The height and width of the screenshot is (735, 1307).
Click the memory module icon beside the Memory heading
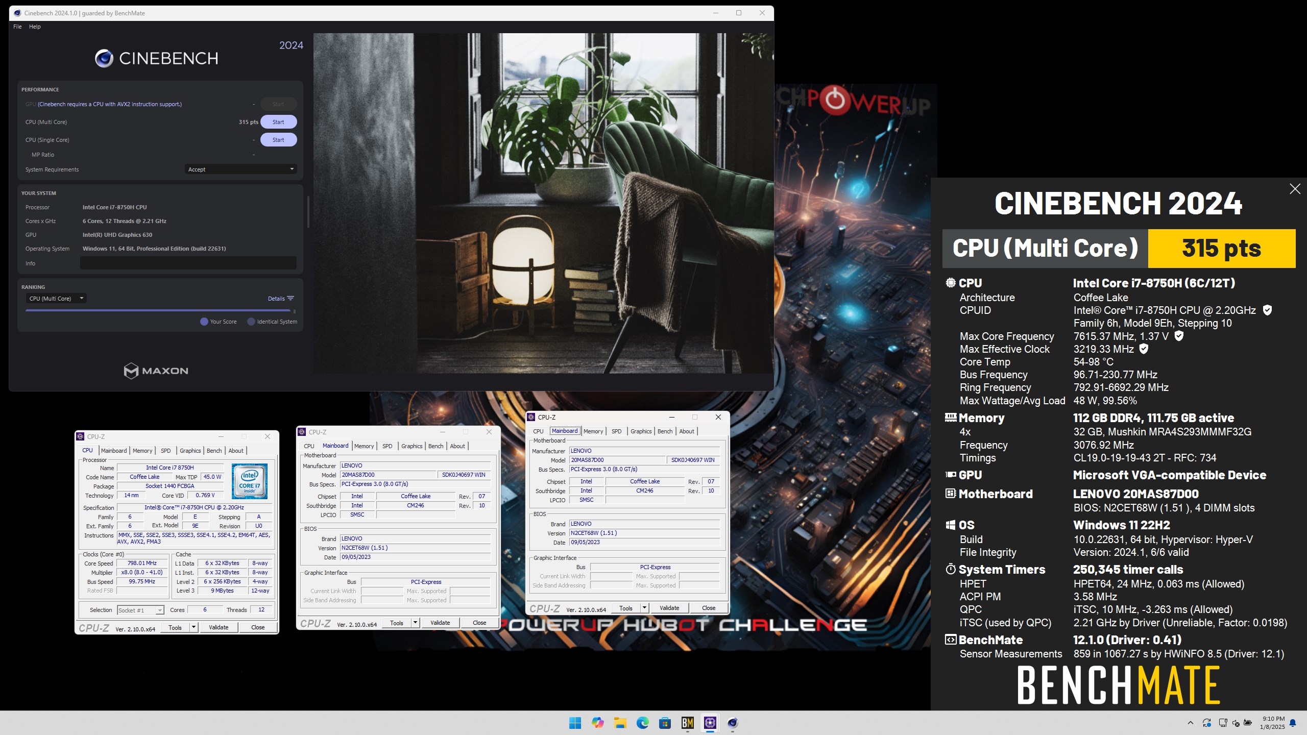pos(950,418)
